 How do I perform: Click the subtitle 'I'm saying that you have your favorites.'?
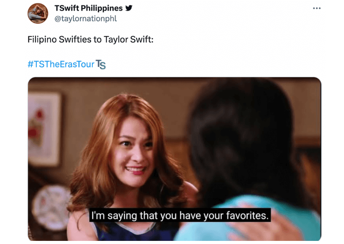coord(180,215)
